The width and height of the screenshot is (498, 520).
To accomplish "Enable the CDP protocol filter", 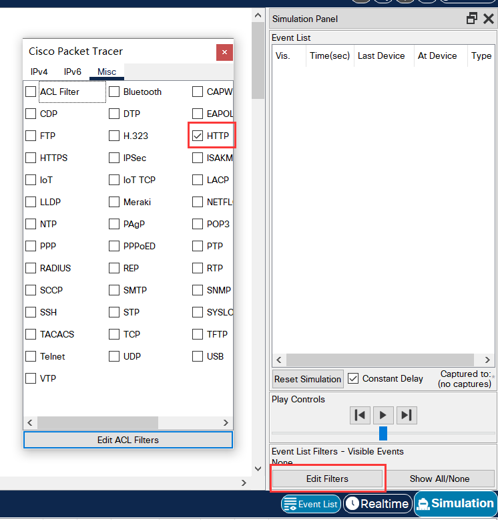I will [31, 114].
